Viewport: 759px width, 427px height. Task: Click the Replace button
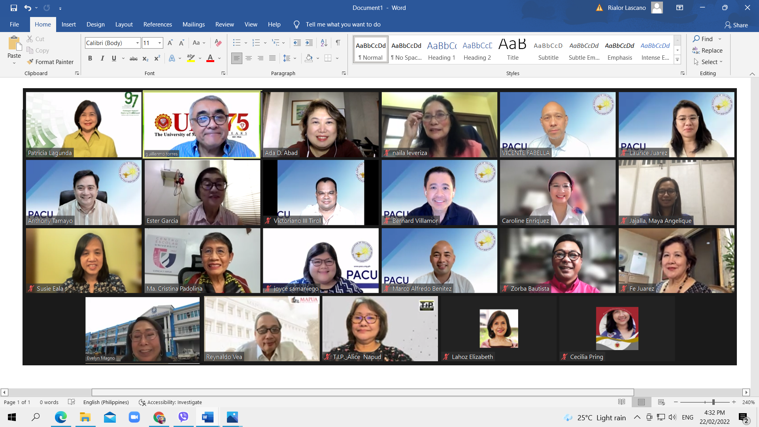coord(708,50)
